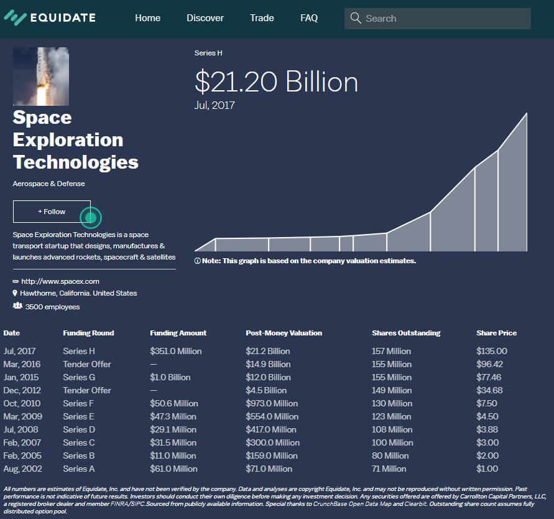Select the Series D round cell
This screenshot has width=554, height=519.
pos(79,429)
